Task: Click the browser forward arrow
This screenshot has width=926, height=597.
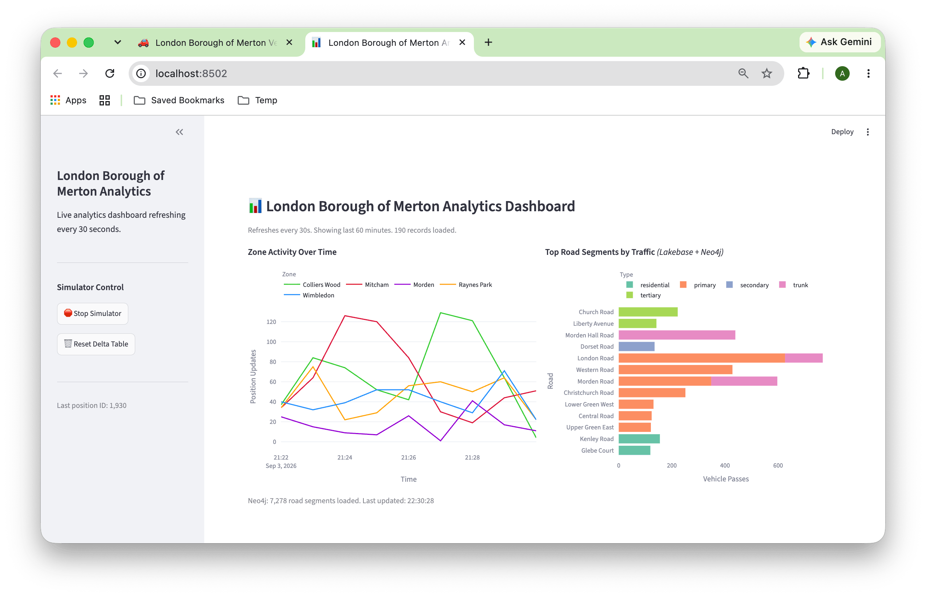Action: (84, 73)
